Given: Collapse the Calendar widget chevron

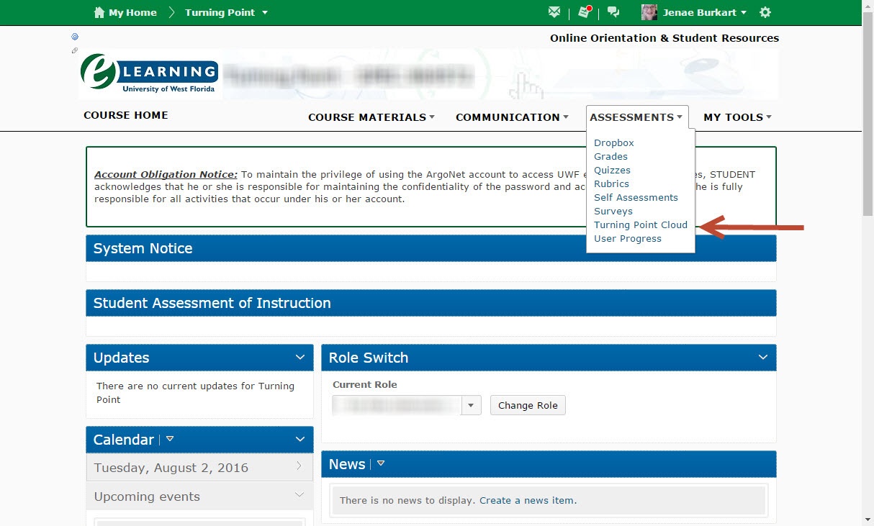Looking at the screenshot, I should 300,440.
